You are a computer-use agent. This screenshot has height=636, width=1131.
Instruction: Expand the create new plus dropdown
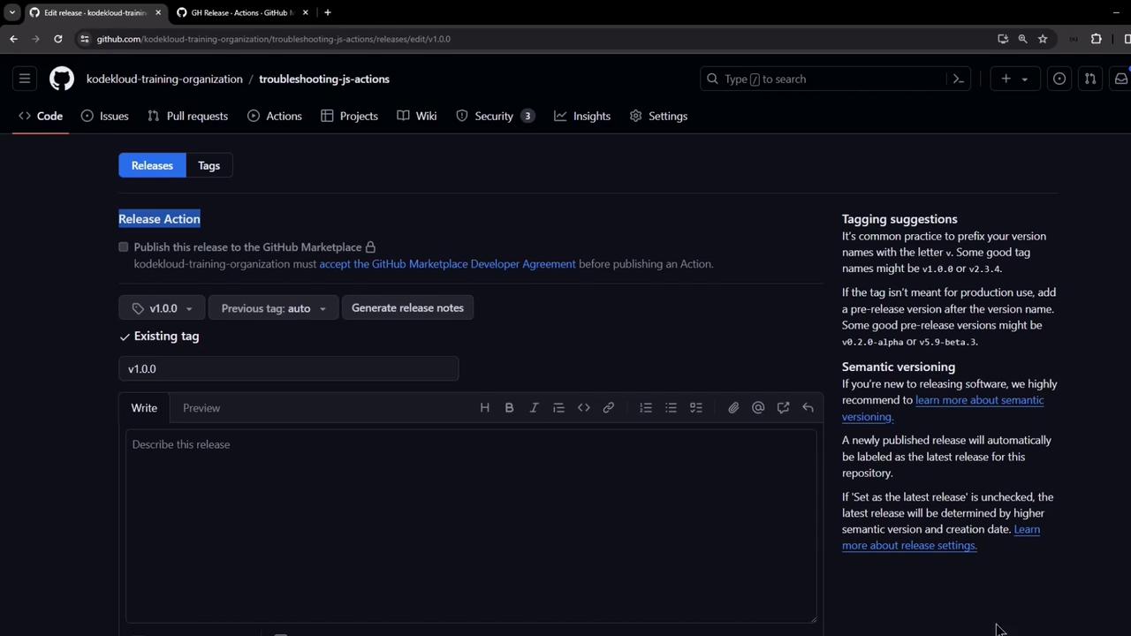pos(1014,79)
